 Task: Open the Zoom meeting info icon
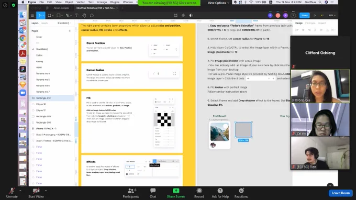pos(5,5)
